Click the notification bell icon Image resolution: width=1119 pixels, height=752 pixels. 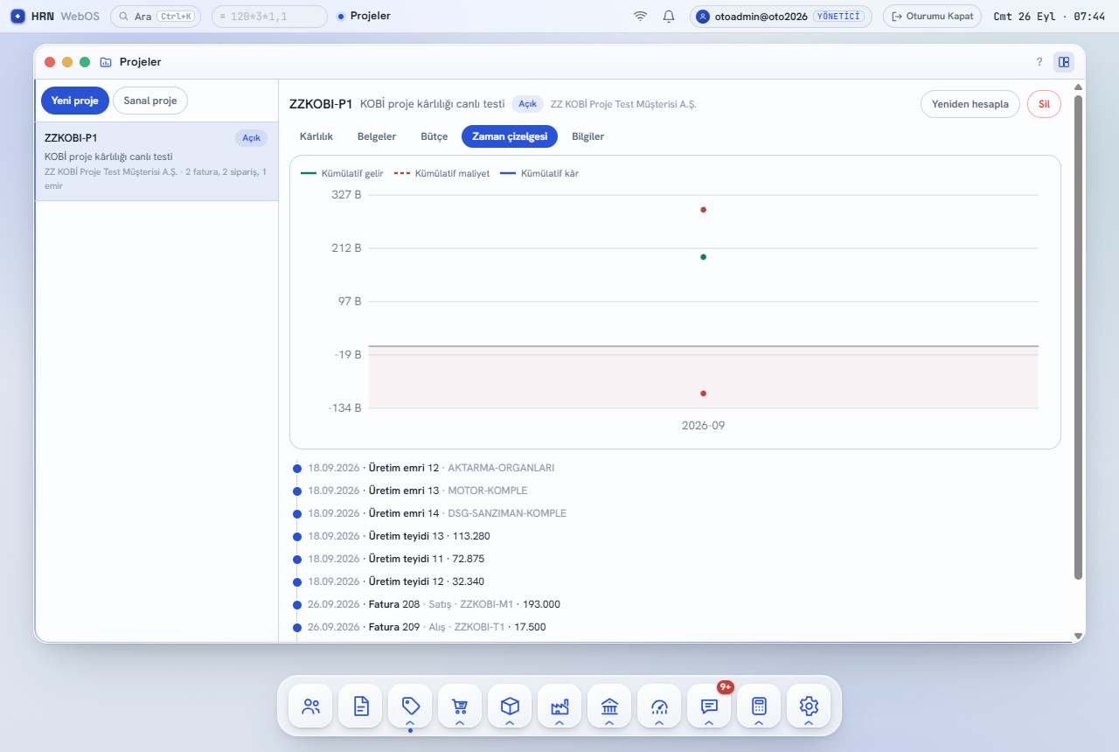coord(669,17)
